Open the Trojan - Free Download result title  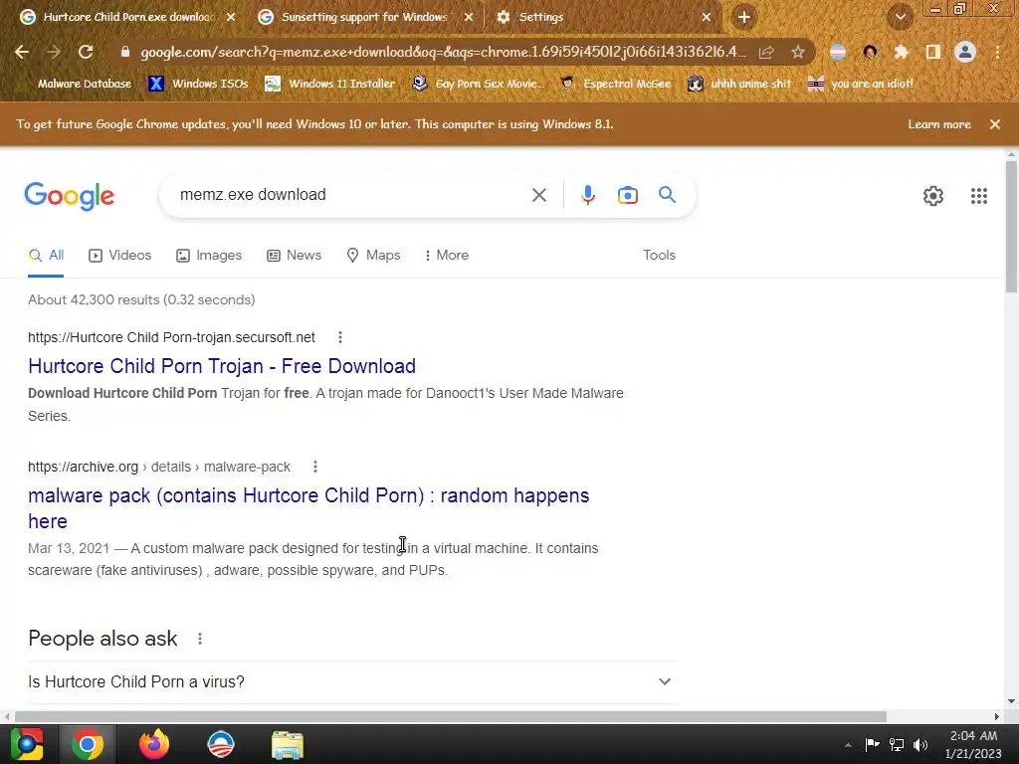222,366
